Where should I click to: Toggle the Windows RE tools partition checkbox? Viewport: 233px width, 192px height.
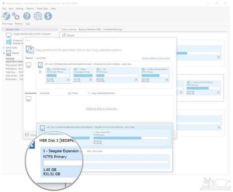(x=168, y=80)
